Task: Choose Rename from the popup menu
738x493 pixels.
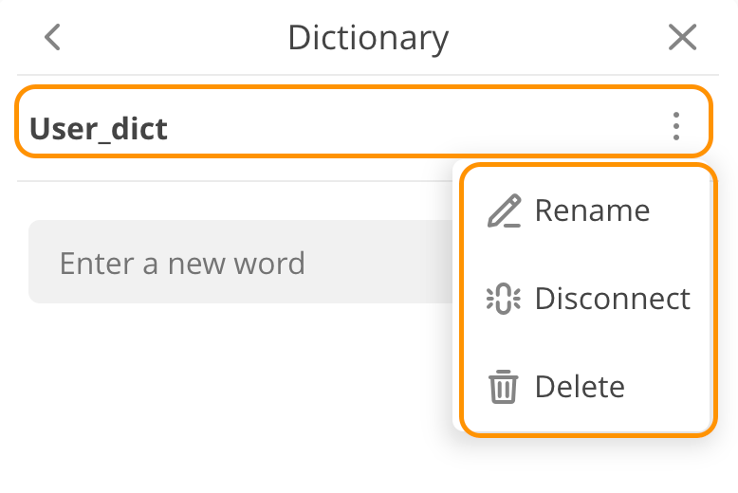Action: pyautogui.click(x=588, y=210)
